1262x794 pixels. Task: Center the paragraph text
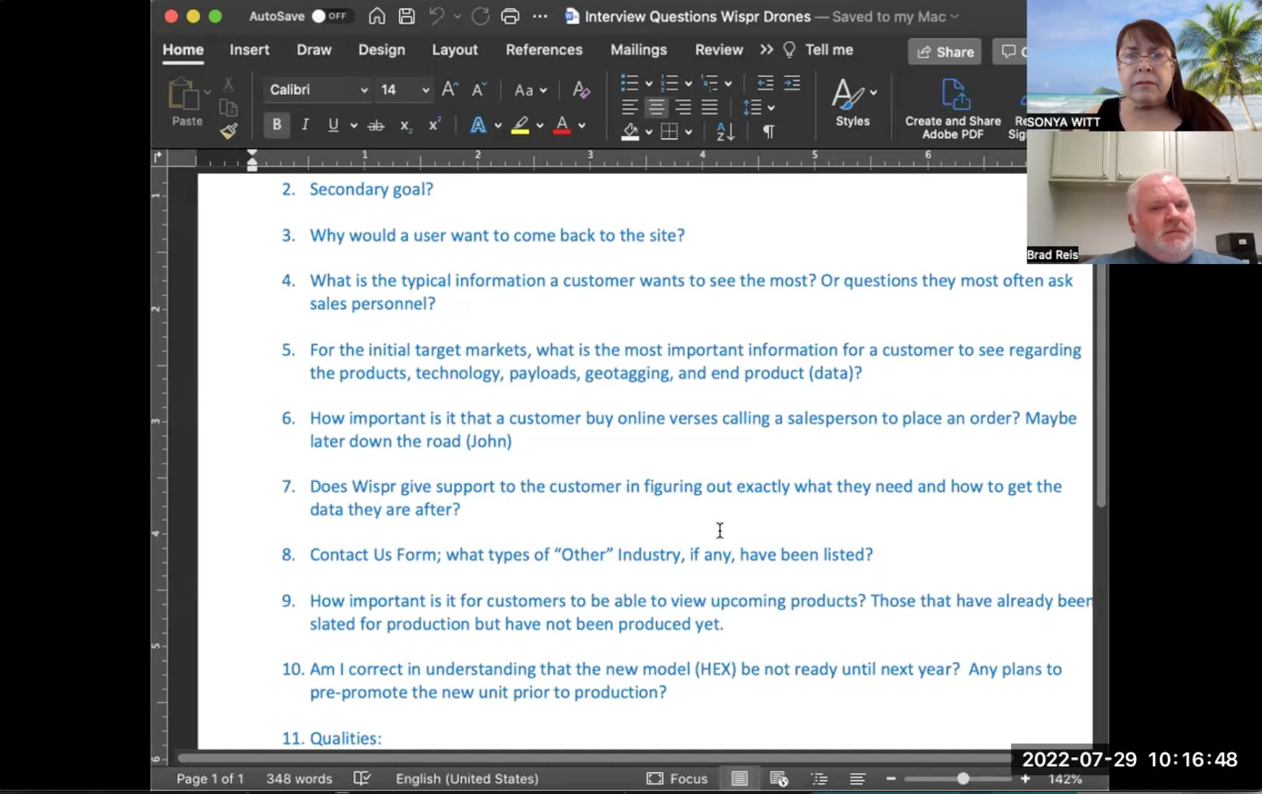[x=656, y=108]
